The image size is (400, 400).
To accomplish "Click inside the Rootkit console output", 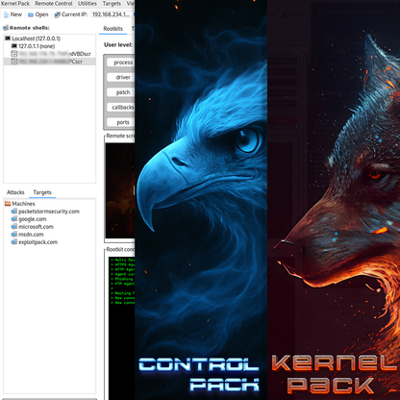I will click(x=121, y=327).
